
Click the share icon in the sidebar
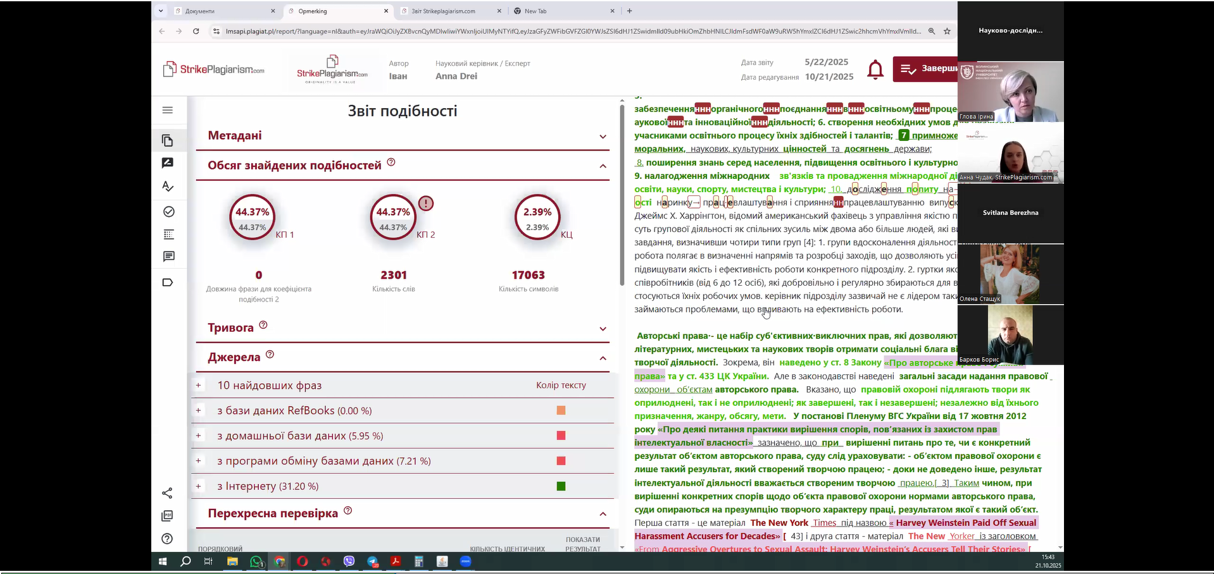(168, 493)
